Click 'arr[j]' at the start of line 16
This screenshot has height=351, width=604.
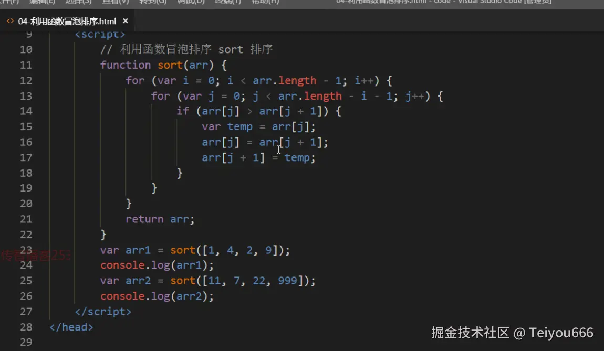(221, 142)
